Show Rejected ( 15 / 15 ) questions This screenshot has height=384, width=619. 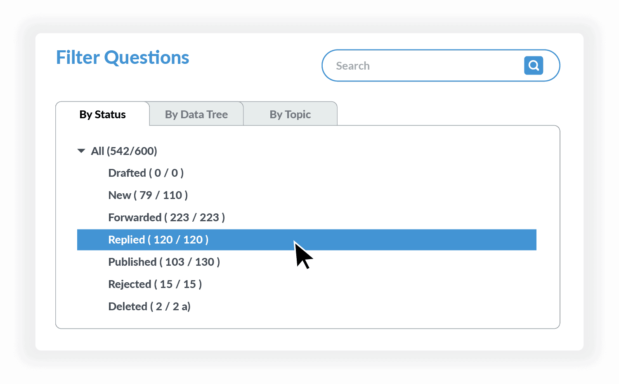click(155, 284)
